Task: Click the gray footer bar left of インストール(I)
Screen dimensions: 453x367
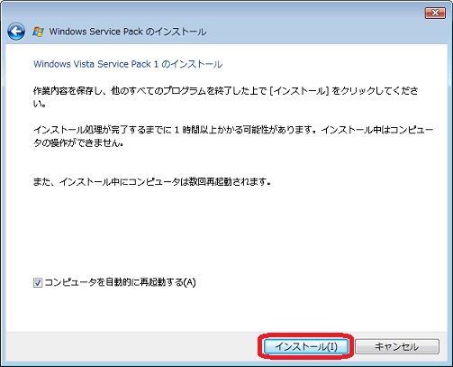Action: tap(132, 346)
